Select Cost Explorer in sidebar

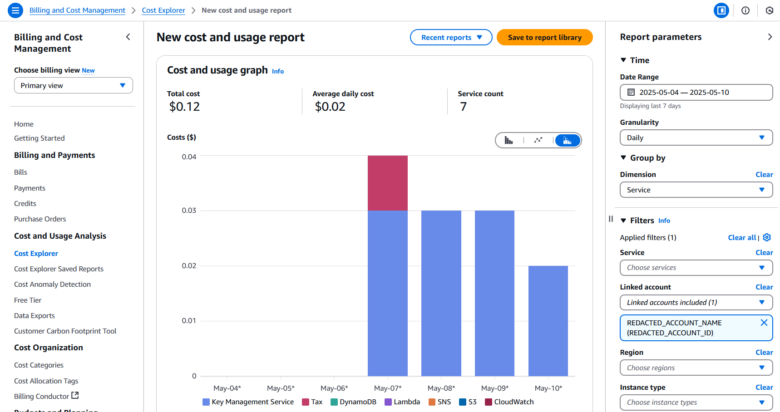coord(36,253)
